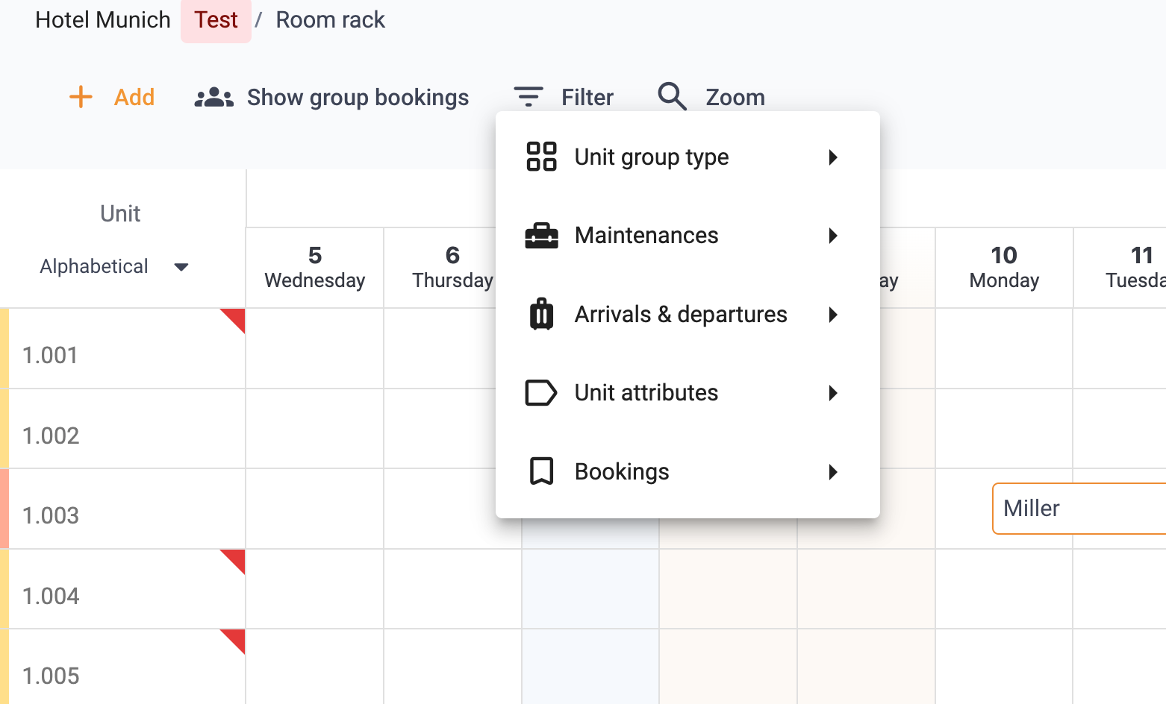Expand the Unit attributes submenu arrow
The width and height of the screenshot is (1166, 704).
point(833,393)
